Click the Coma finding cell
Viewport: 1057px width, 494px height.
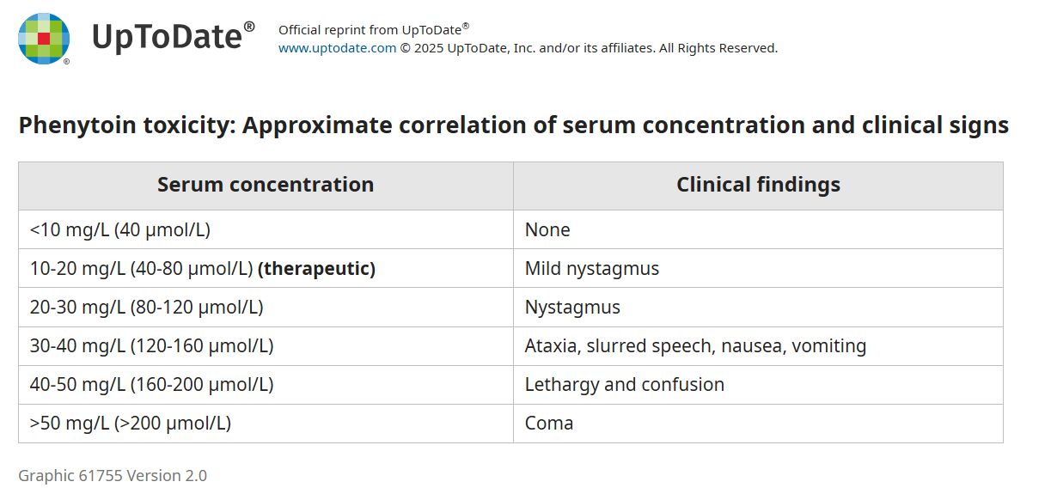[x=549, y=424]
